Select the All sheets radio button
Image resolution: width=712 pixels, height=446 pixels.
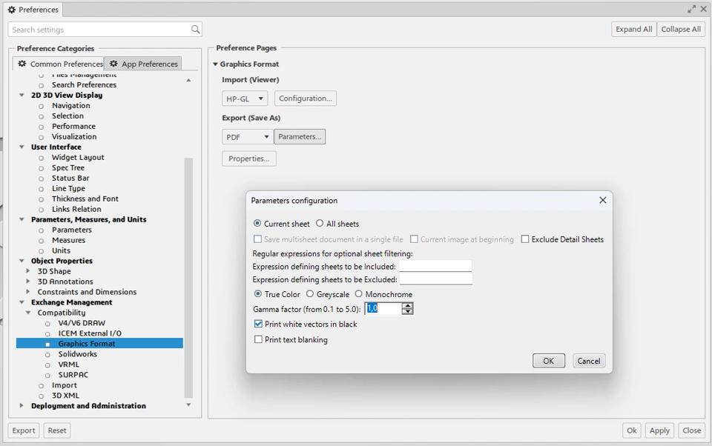(x=320, y=224)
